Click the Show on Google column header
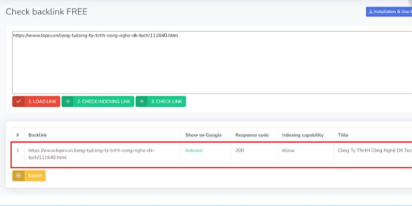The width and height of the screenshot is (412, 206). point(204,135)
